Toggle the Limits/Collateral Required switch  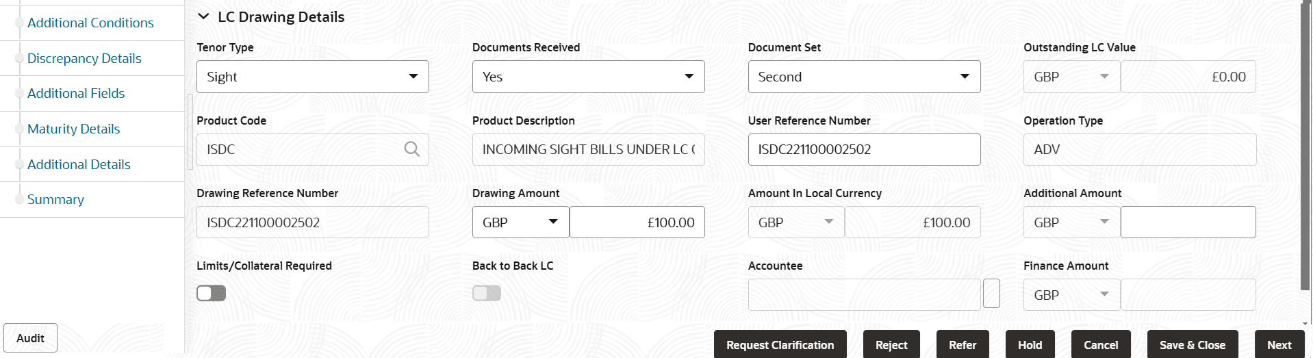click(x=211, y=294)
